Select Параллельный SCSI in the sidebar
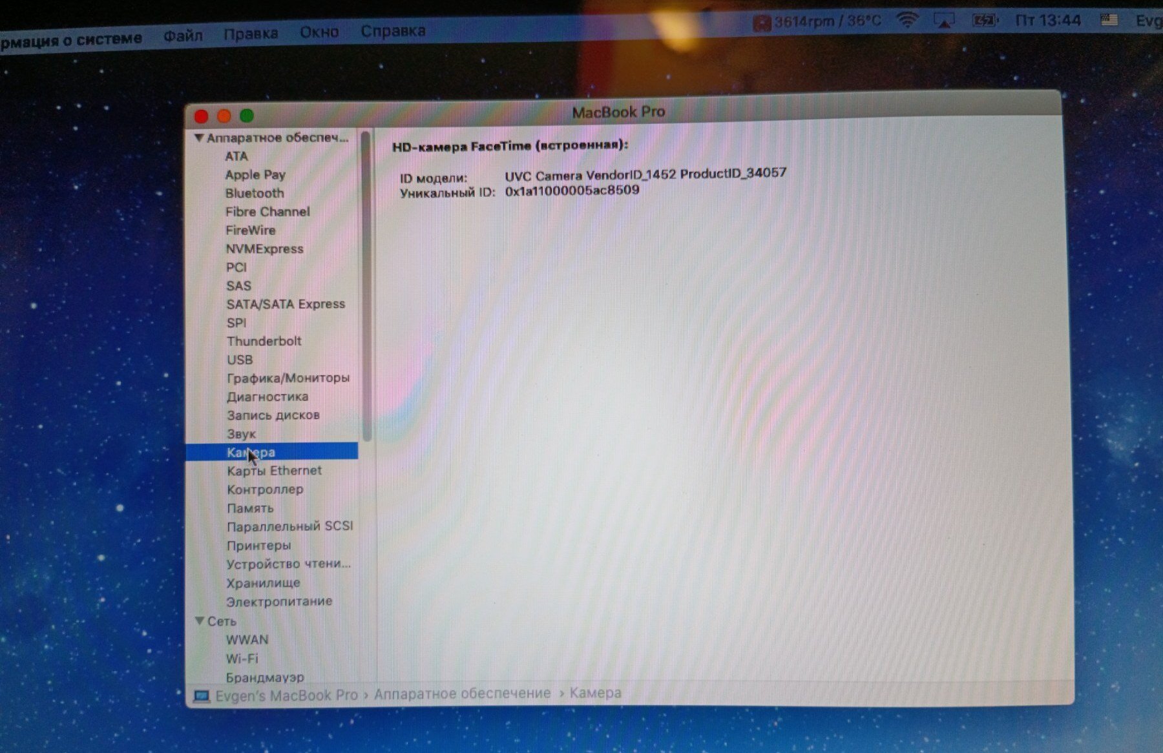Image resolution: width=1163 pixels, height=753 pixels. [289, 526]
